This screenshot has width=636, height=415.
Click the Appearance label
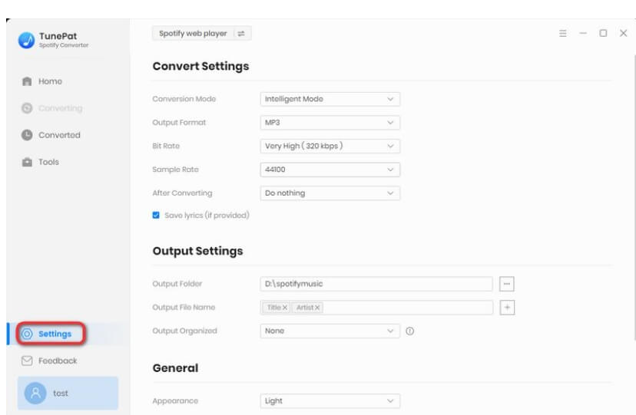point(175,401)
